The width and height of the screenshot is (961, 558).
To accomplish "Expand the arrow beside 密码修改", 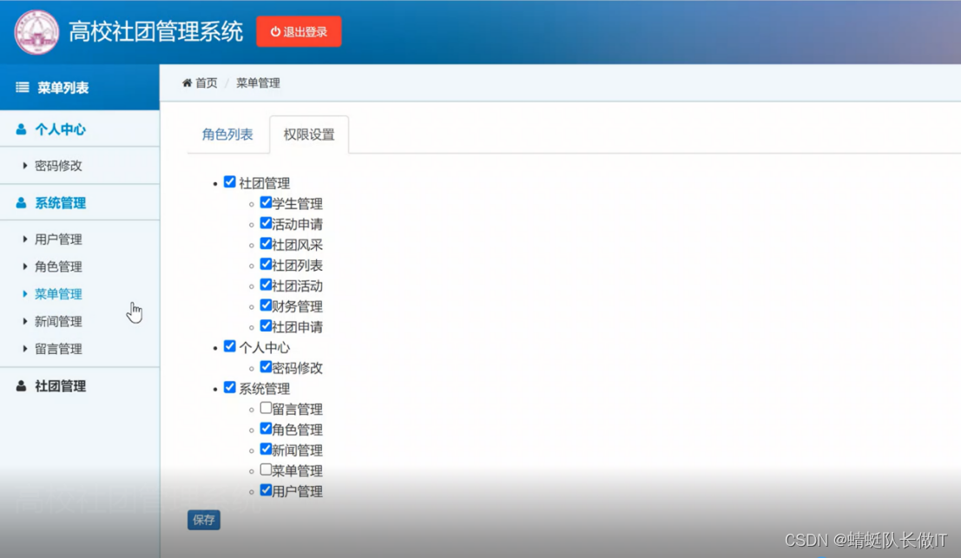I will pos(25,166).
